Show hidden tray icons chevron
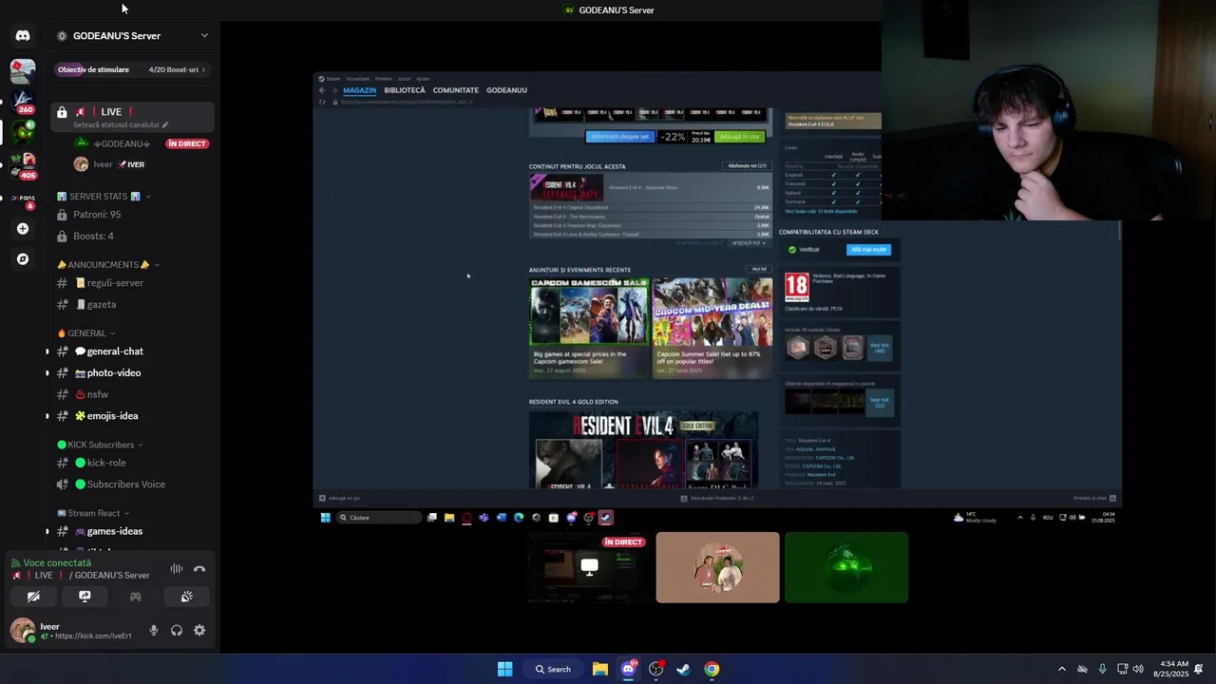The image size is (1216, 684). click(1062, 669)
